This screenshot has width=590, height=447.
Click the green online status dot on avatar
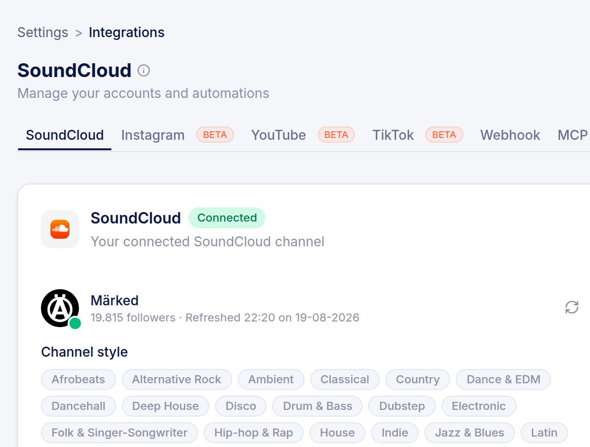(x=75, y=323)
